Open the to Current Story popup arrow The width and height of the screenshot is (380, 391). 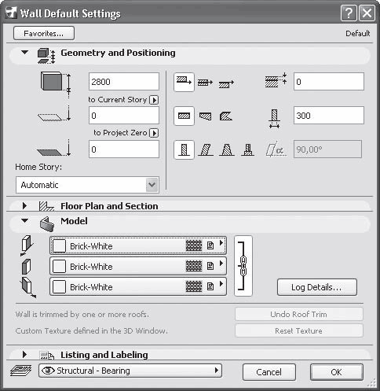point(154,100)
